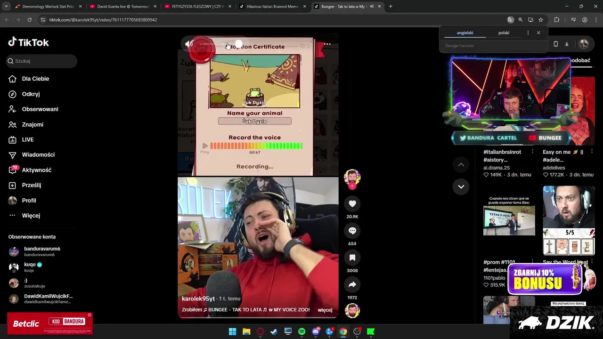Bookmark this page with the star icon
Viewport: 603px width, 339px height.
click(541, 20)
